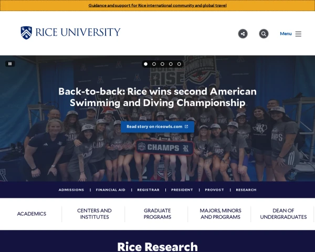Select the Academics tab
Image resolution: width=315 pixels, height=252 pixels.
(31, 214)
